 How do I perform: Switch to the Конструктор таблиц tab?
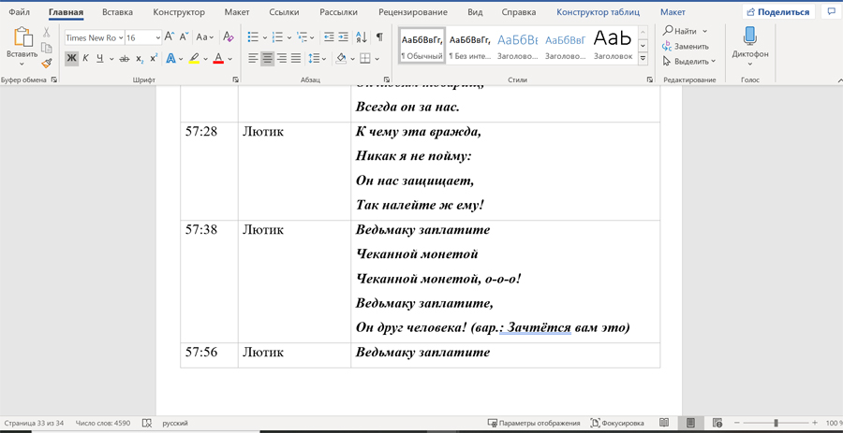[598, 12]
